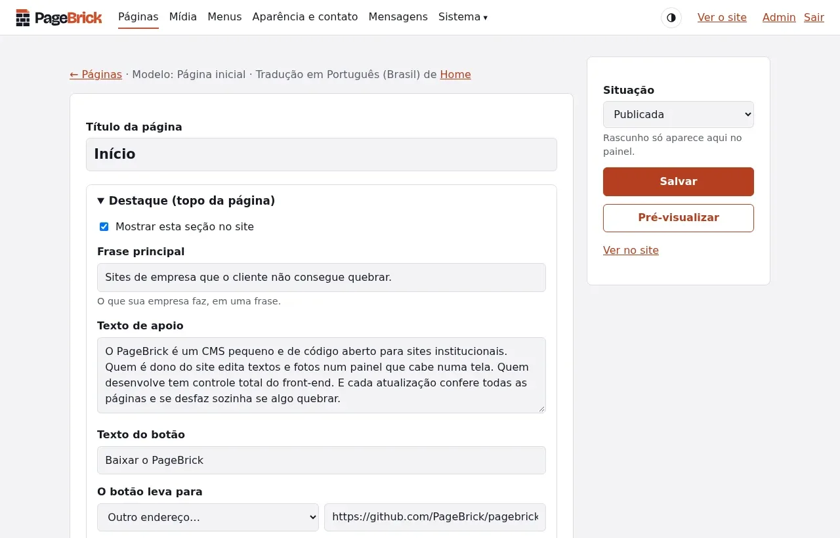Open the Mensagens section
The image size is (840, 538).
point(398,17)
